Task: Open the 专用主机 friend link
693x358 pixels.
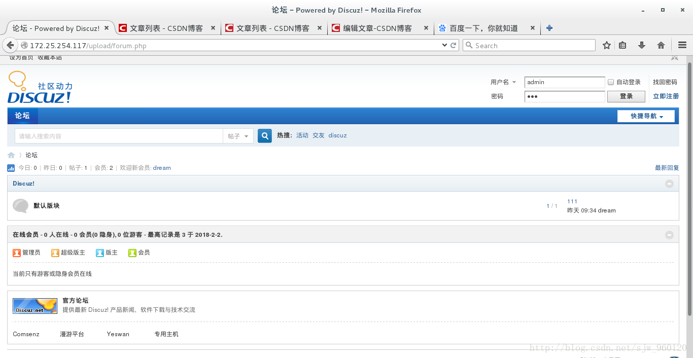Action: coord(166,334)
